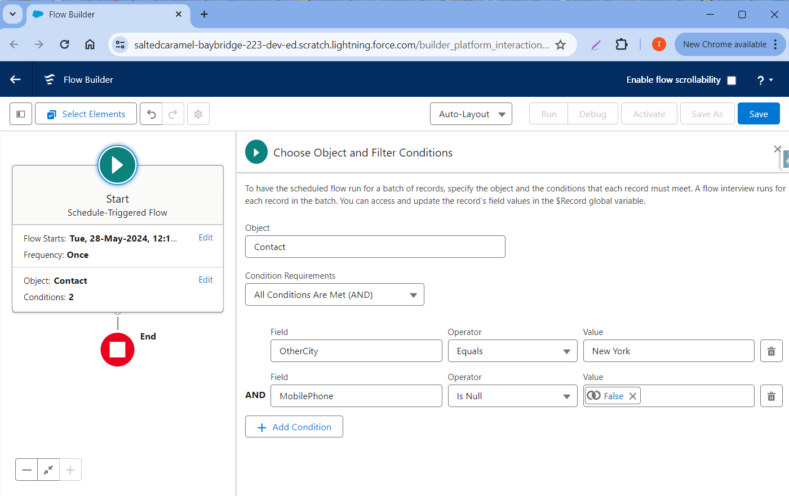The height and width of the screenshot is (496, 789).
Task: Delete the OtherCity condition row
Action: [772, 351]
